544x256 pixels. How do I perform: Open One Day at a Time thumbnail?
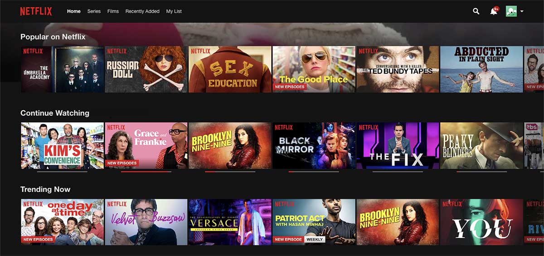[x=62, y=222]
